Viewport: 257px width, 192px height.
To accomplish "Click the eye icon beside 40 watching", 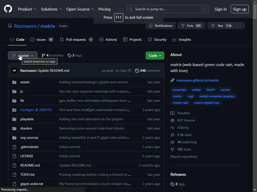I will (172, 142).
